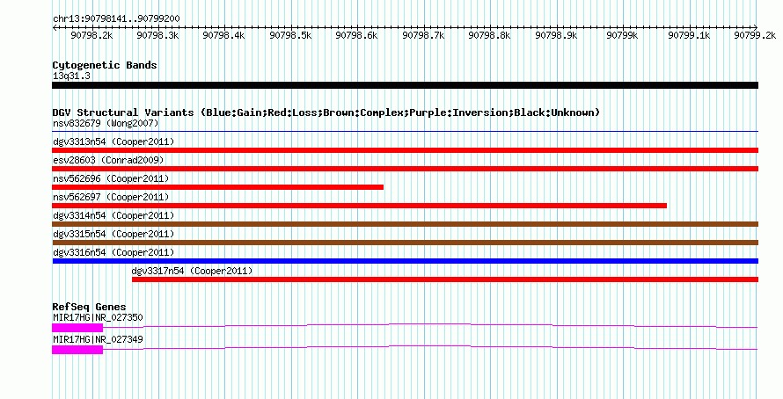Viewport: 783px width, 399px height.
Task: Click ruler position 90798.2k
Action: [91, 35]
